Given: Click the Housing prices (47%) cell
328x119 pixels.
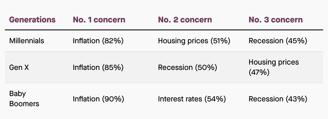Looking at the screenshot, I should [274, 68].
